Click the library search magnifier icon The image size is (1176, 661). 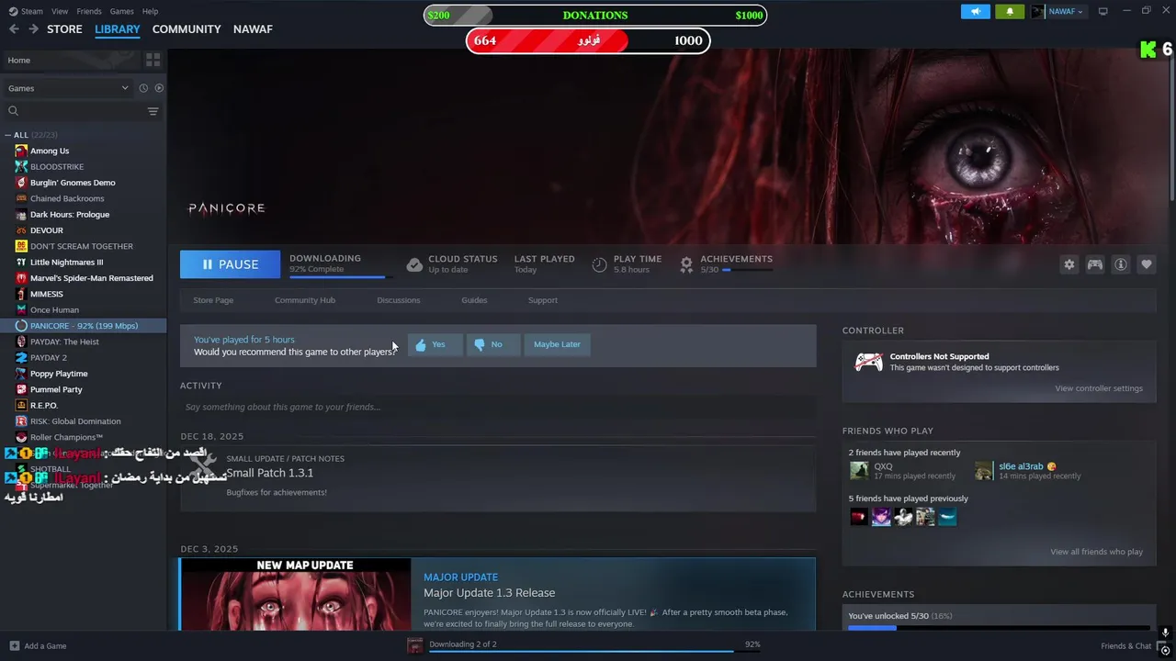point(13,111)
